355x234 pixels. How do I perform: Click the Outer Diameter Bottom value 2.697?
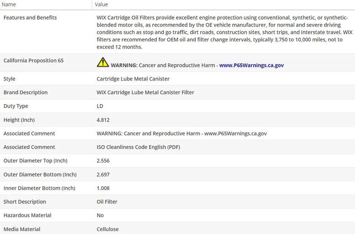point(103,174)
